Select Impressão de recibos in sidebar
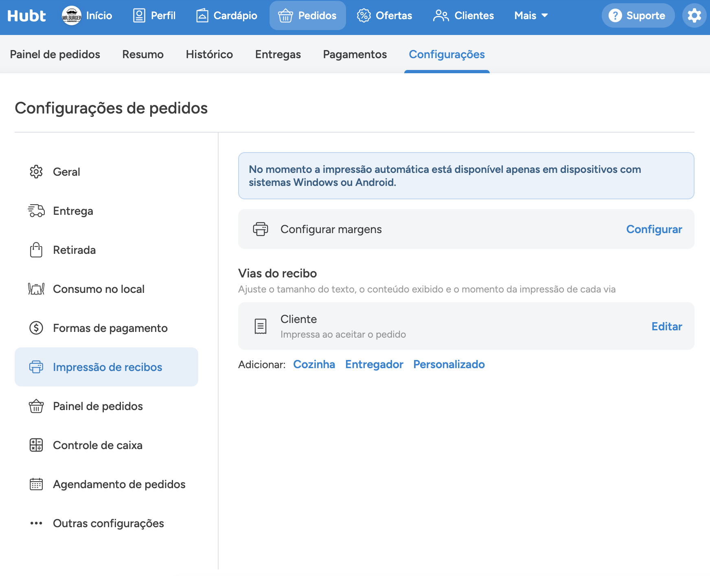 [106, 367]
